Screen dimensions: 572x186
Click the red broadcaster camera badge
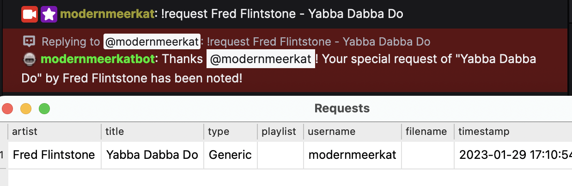pyautogui.click(x=30, y=14)
